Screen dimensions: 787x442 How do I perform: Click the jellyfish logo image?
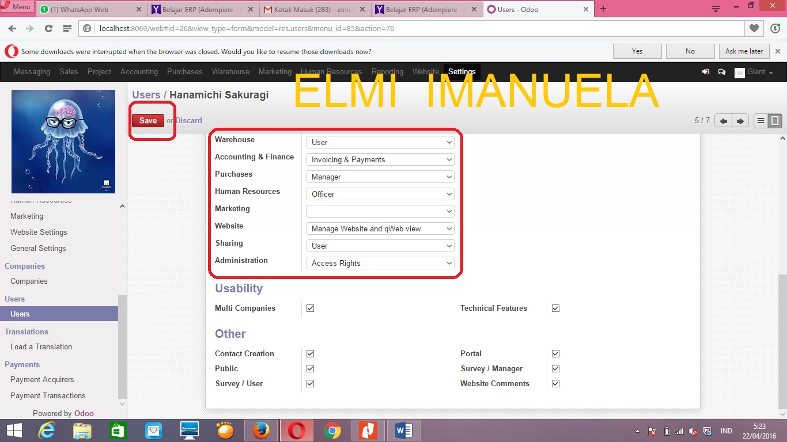[63, 142]
